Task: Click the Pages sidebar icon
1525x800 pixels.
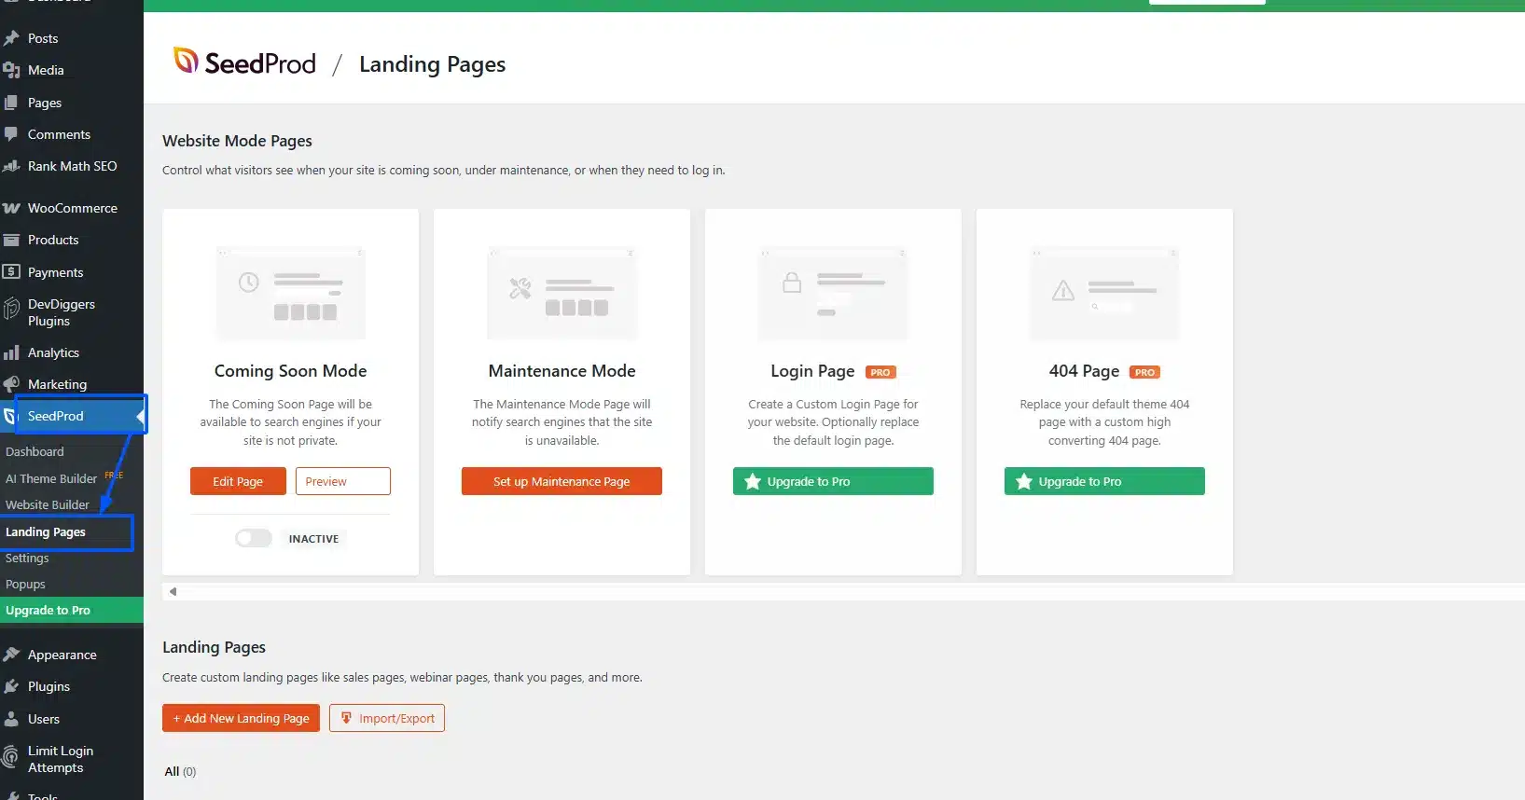Action: 11,103
